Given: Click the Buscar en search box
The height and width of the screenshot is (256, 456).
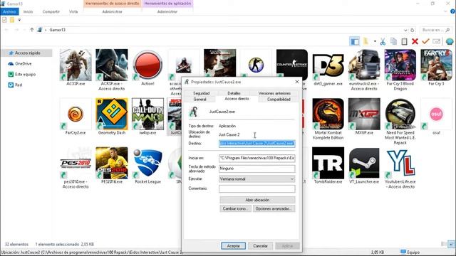Looking at the screenshot, I should 436,30.
